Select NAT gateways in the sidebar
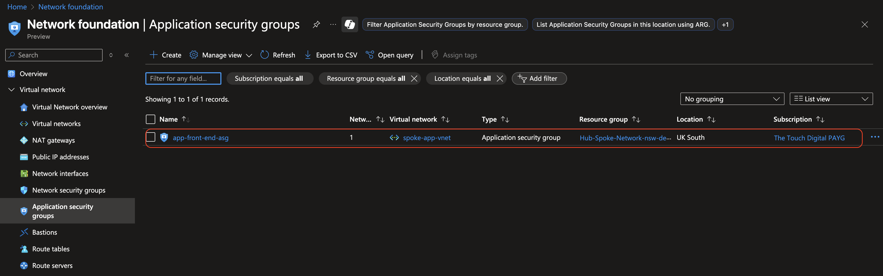Viewport: 883px width, 276px height. [53, 140]
